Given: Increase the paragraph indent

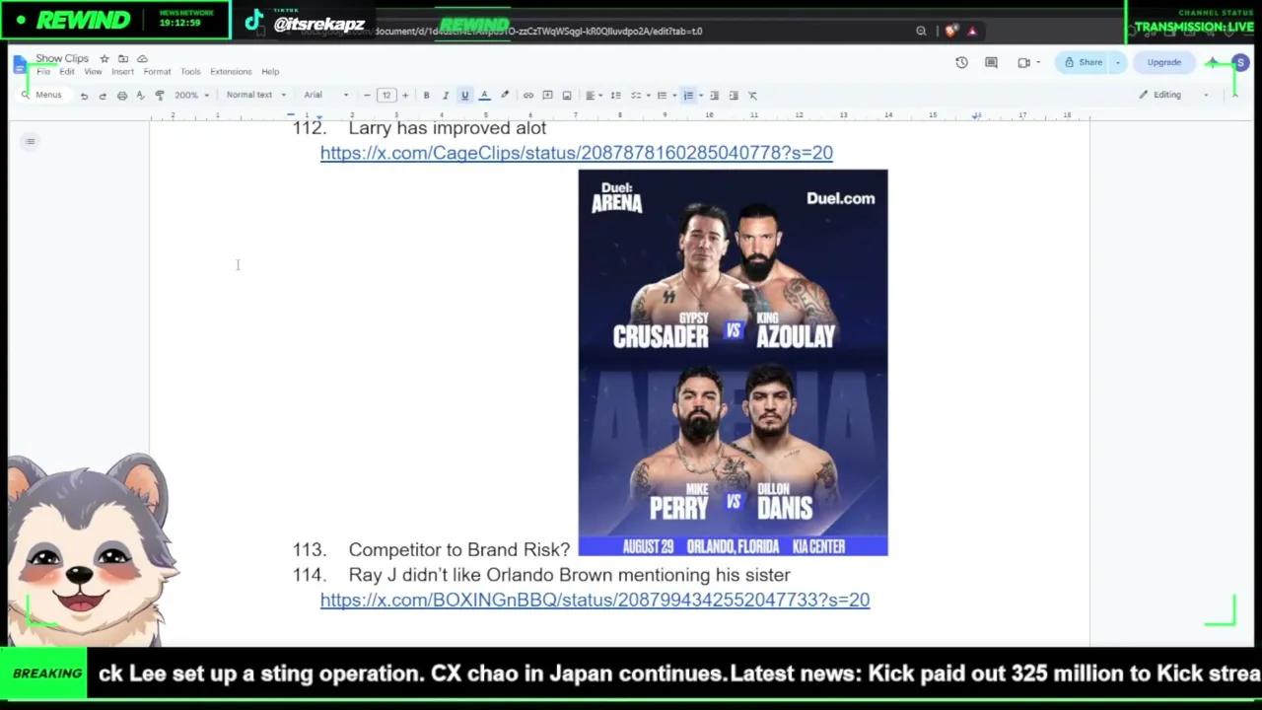Looking at the screenshot, I should click(x=734, y=96).
